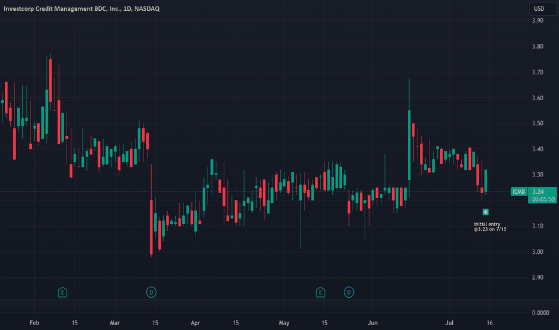Click the Investcorp Credit Management chart title
Screen dimensions: 559x330
(x=82, y=8)
